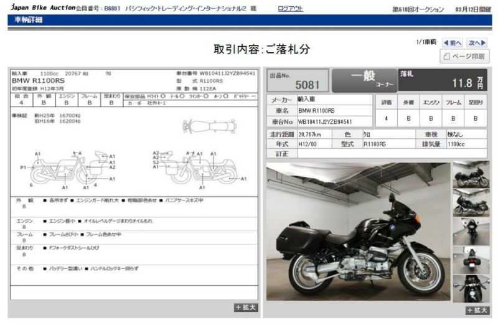Click the mileage value 20,767km
498x325 pixels.
(x=309, y=134)
